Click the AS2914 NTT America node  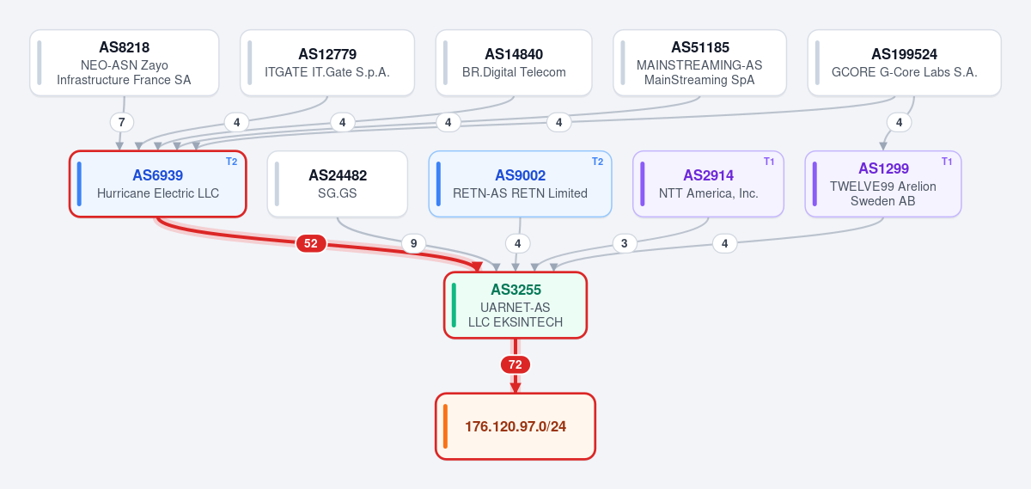(x=708, y=184)
